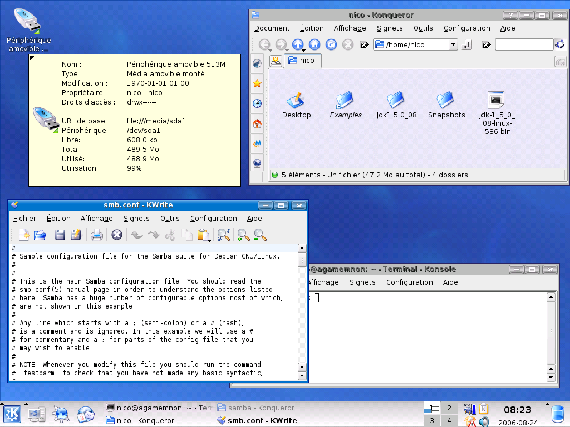The image size is (570, 427).
Task: Switch to virtual desktop 4 in pager
Action: coord(449,421)
